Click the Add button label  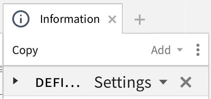pyautogui.click(x=161, y=50)
